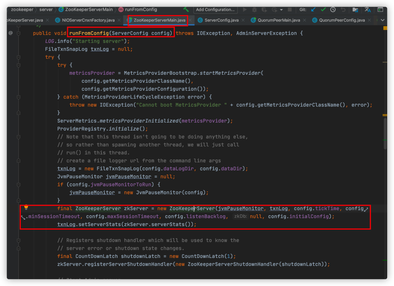Click new JvmPauseMonitor(config) expression
394x286 pixels.
(x=165, y=193)
